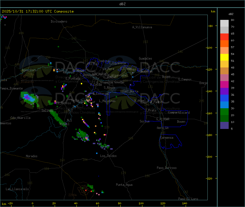Select the Agua_Toro place label
This screenshot has height=207, width=245.
click(29, 70)
